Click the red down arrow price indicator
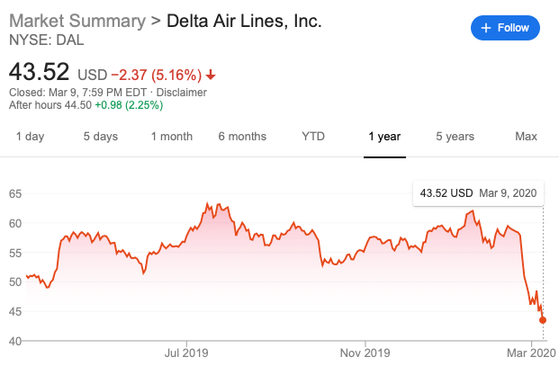This screenshot has width=559, height=366. 210,74
